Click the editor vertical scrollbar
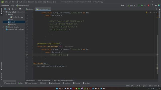This screenshot has height=90, width=161. (x=157, y=54)
